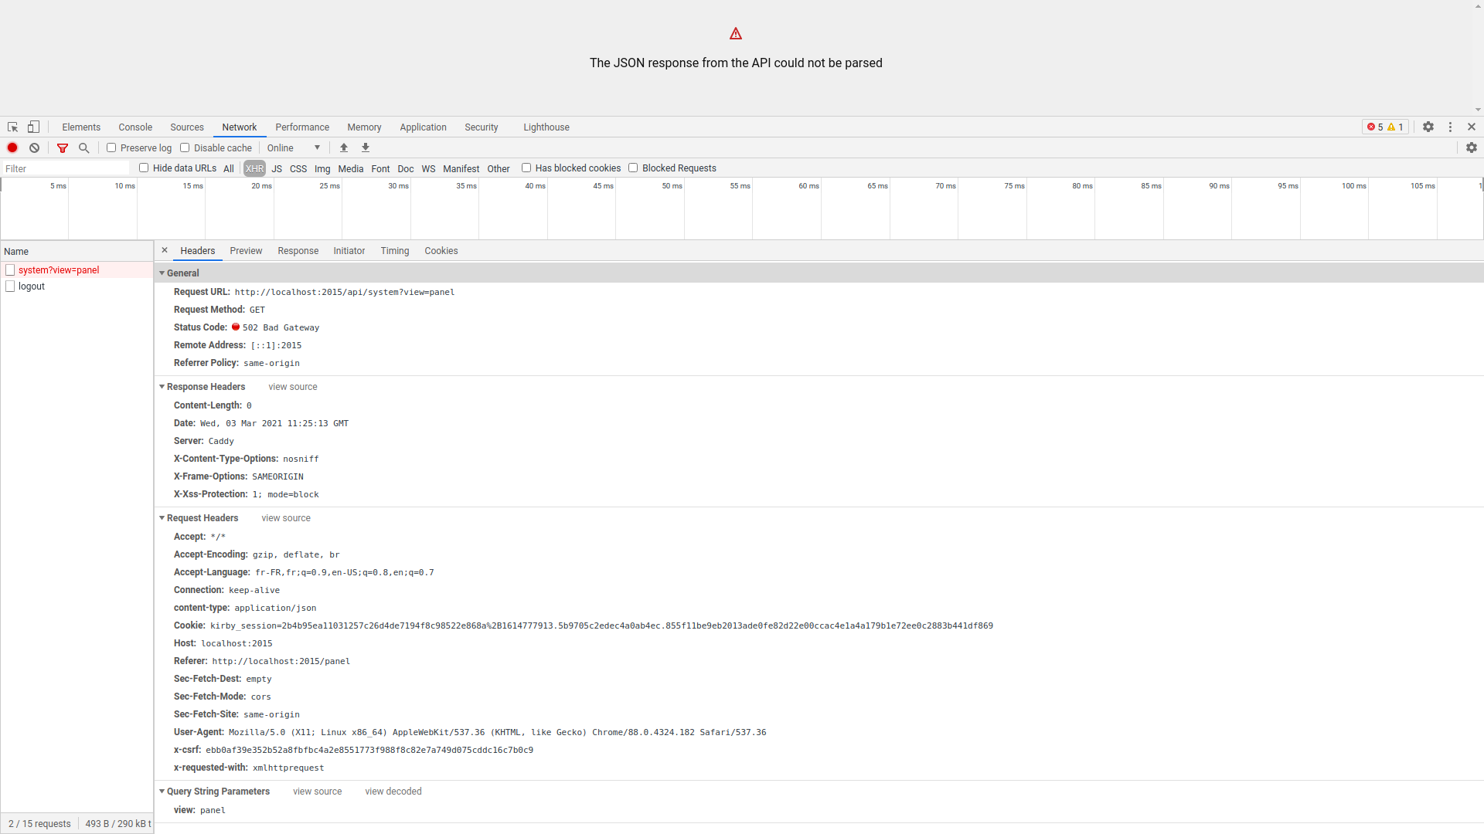Viewport: 1484px width, 834px height.
Task: Toggle the device toolbar icon
Action: (x=33, y=127)
